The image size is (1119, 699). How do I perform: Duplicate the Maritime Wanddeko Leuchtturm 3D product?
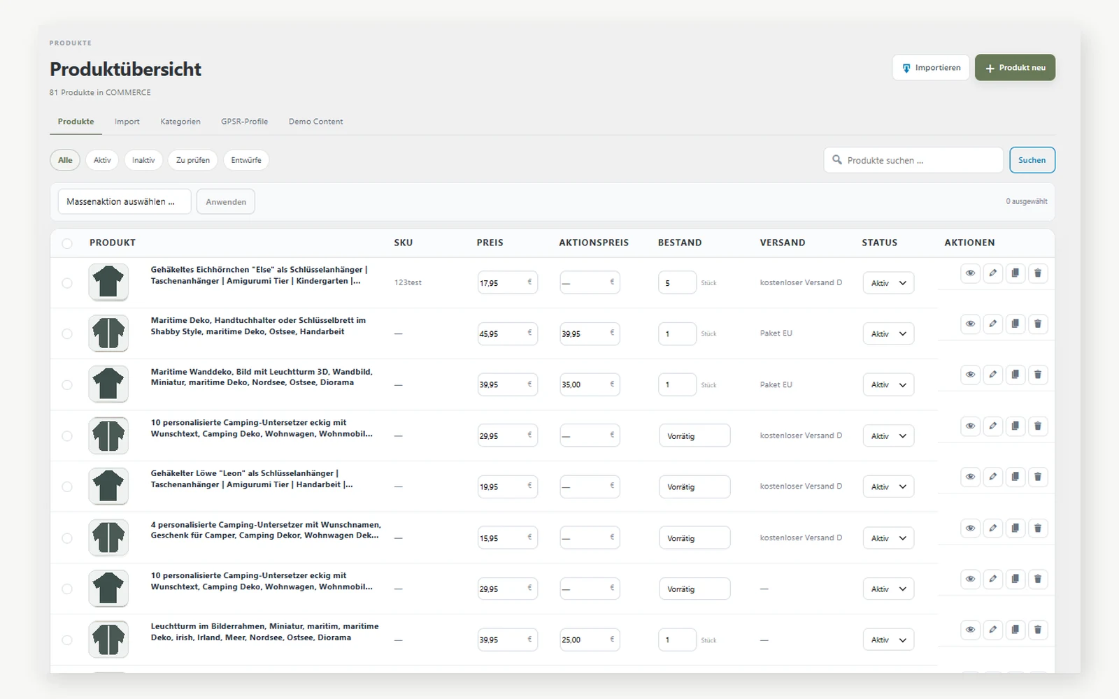point(1015,375)
